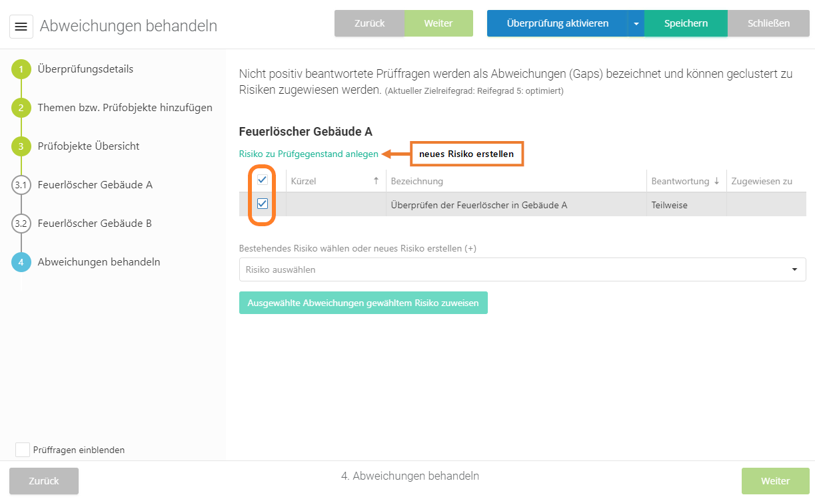Sort by Beantwortung column arrow

click(716, 181)
